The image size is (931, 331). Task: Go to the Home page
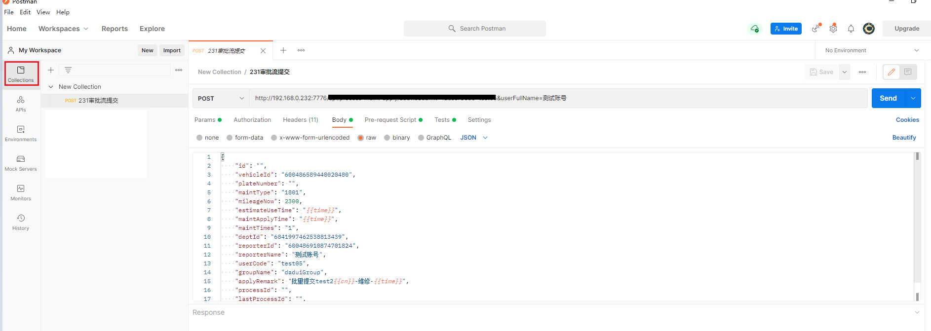coord(17,29)
